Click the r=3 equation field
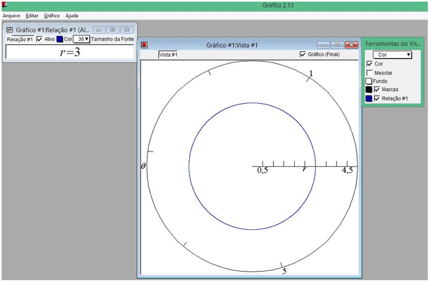 click(x=70, y=52)
